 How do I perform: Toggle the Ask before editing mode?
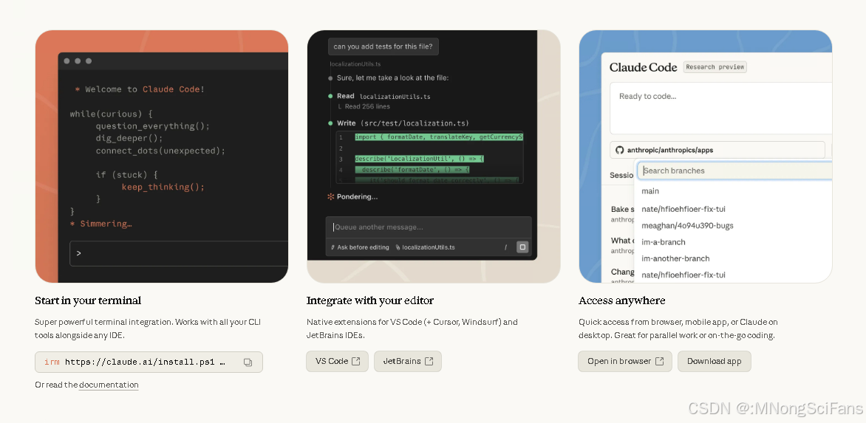(x=360, y=247)
